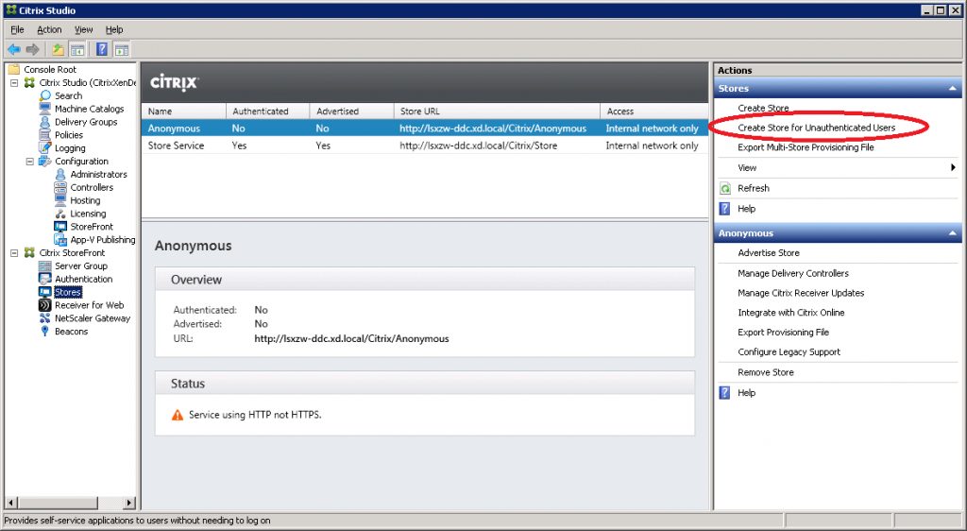The image size is (967, 531).
Task: Click the green Refresh action icon
Action: click(725, 188)
